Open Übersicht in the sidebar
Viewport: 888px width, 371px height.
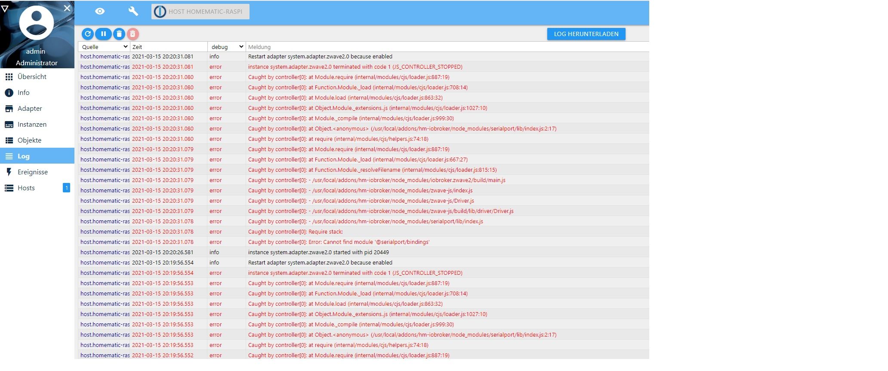37,77
